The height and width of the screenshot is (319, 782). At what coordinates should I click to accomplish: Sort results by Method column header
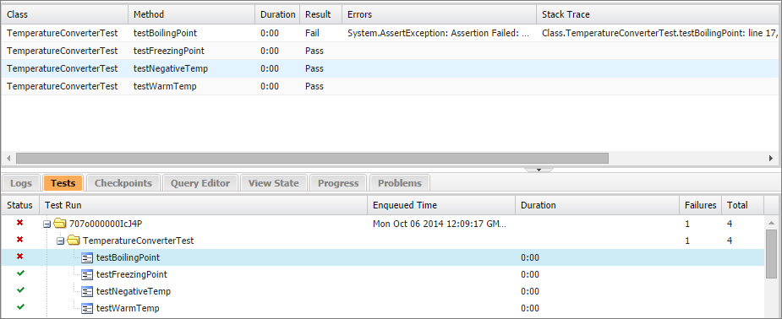(192, 14)
